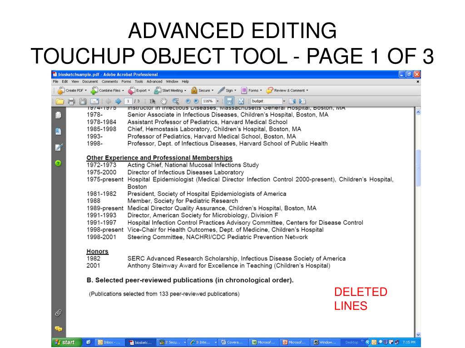This screenshot has height=348, width=465.
Task: Choose the Select tool cursor icon
Action: pyautogui.click(x=153, y=101)
